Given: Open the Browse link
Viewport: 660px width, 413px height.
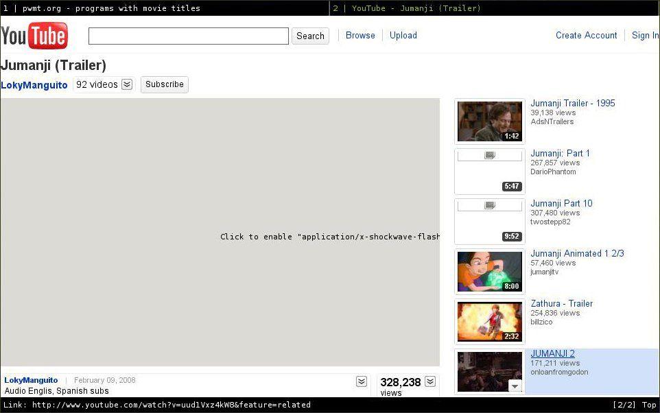Looking at the screenshot, I should coord(360,36).
